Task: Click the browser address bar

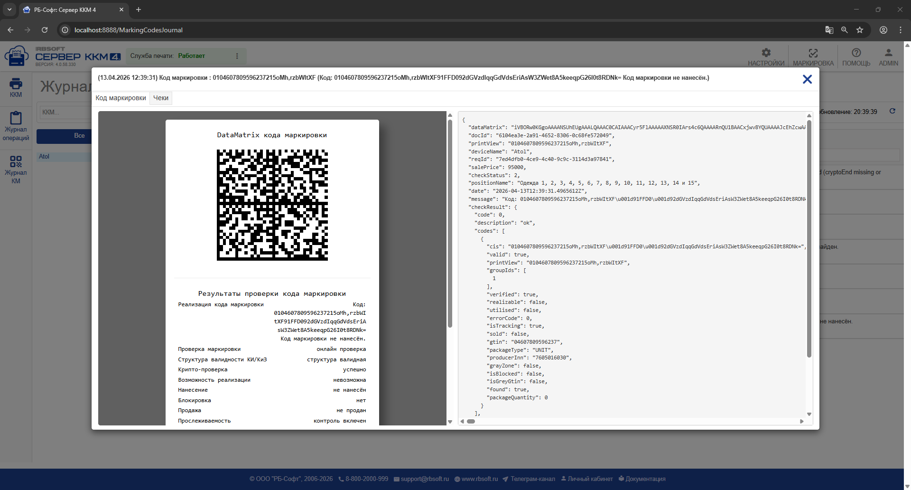Action: tap(446, 30)
